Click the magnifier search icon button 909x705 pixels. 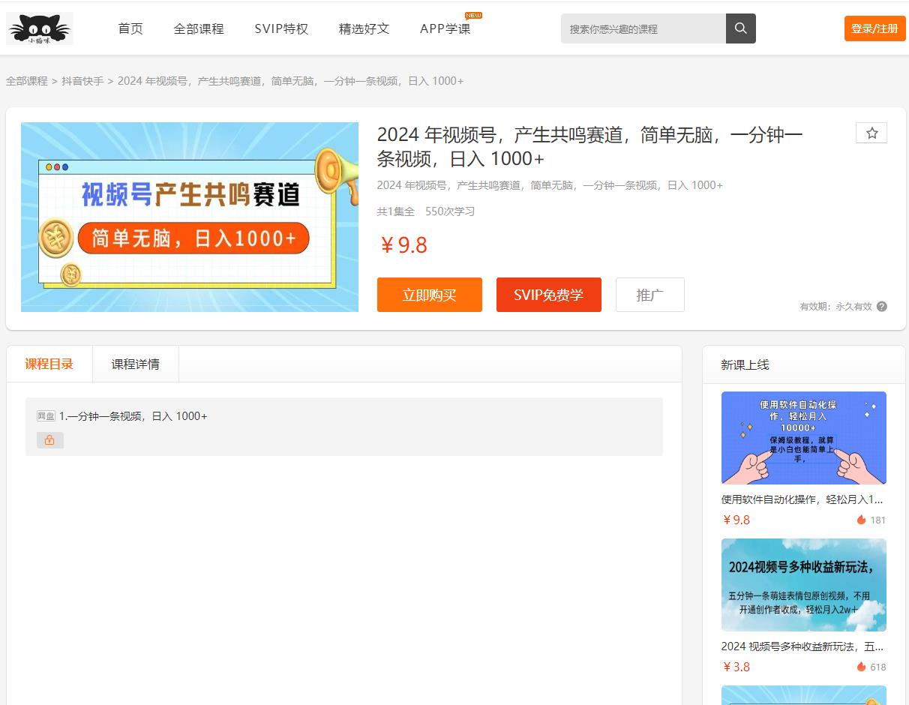741,28
